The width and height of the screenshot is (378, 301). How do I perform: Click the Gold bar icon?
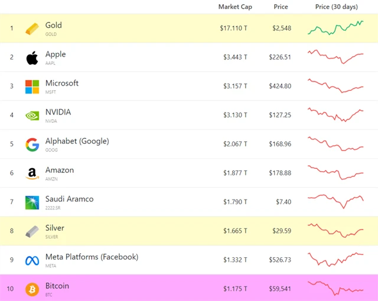[32, 29]
